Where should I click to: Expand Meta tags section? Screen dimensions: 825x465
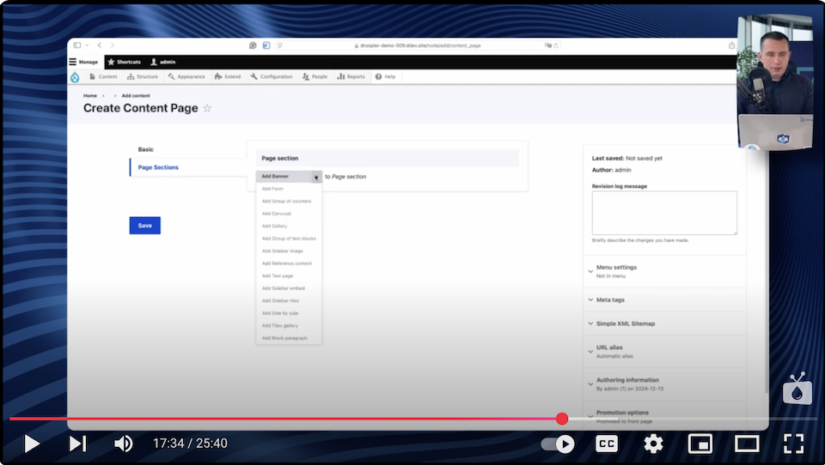coord(664,300)
